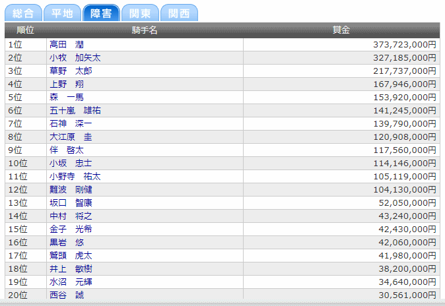This screenshot has width=445, height=306.
Task: View jockey 金子 光希's profile
Action: (71, 229)
